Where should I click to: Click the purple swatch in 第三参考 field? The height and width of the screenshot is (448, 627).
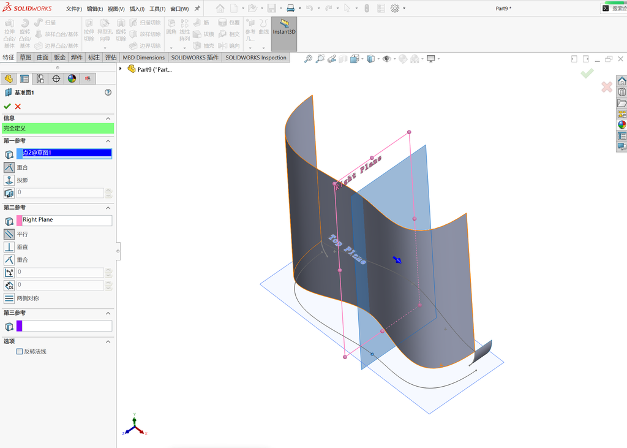(19, 326)
